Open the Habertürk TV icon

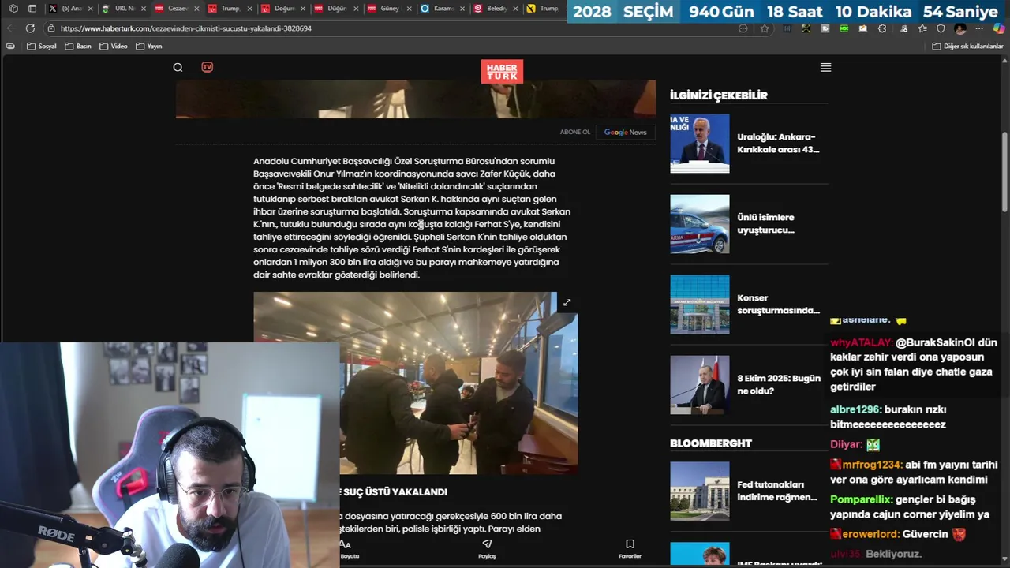(x=207, y=67)
